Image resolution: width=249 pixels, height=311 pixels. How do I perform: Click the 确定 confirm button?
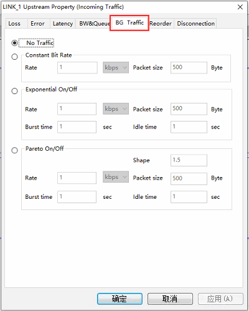click(x=120, y=299)
